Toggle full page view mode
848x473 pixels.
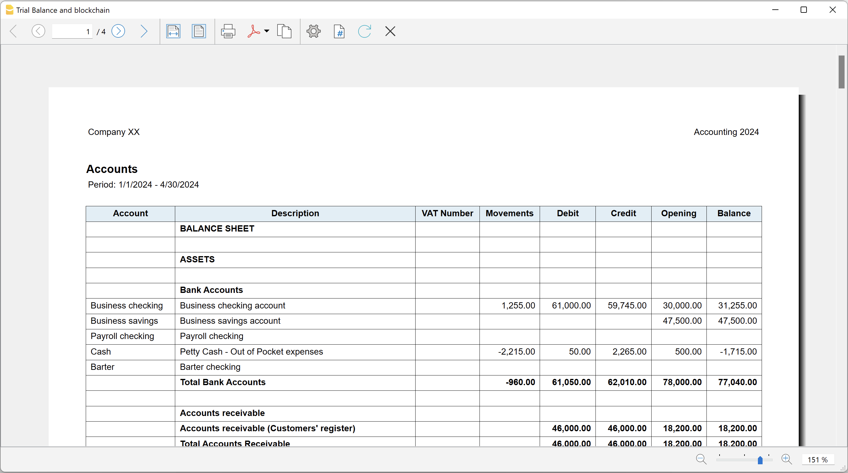coord(199,31)
